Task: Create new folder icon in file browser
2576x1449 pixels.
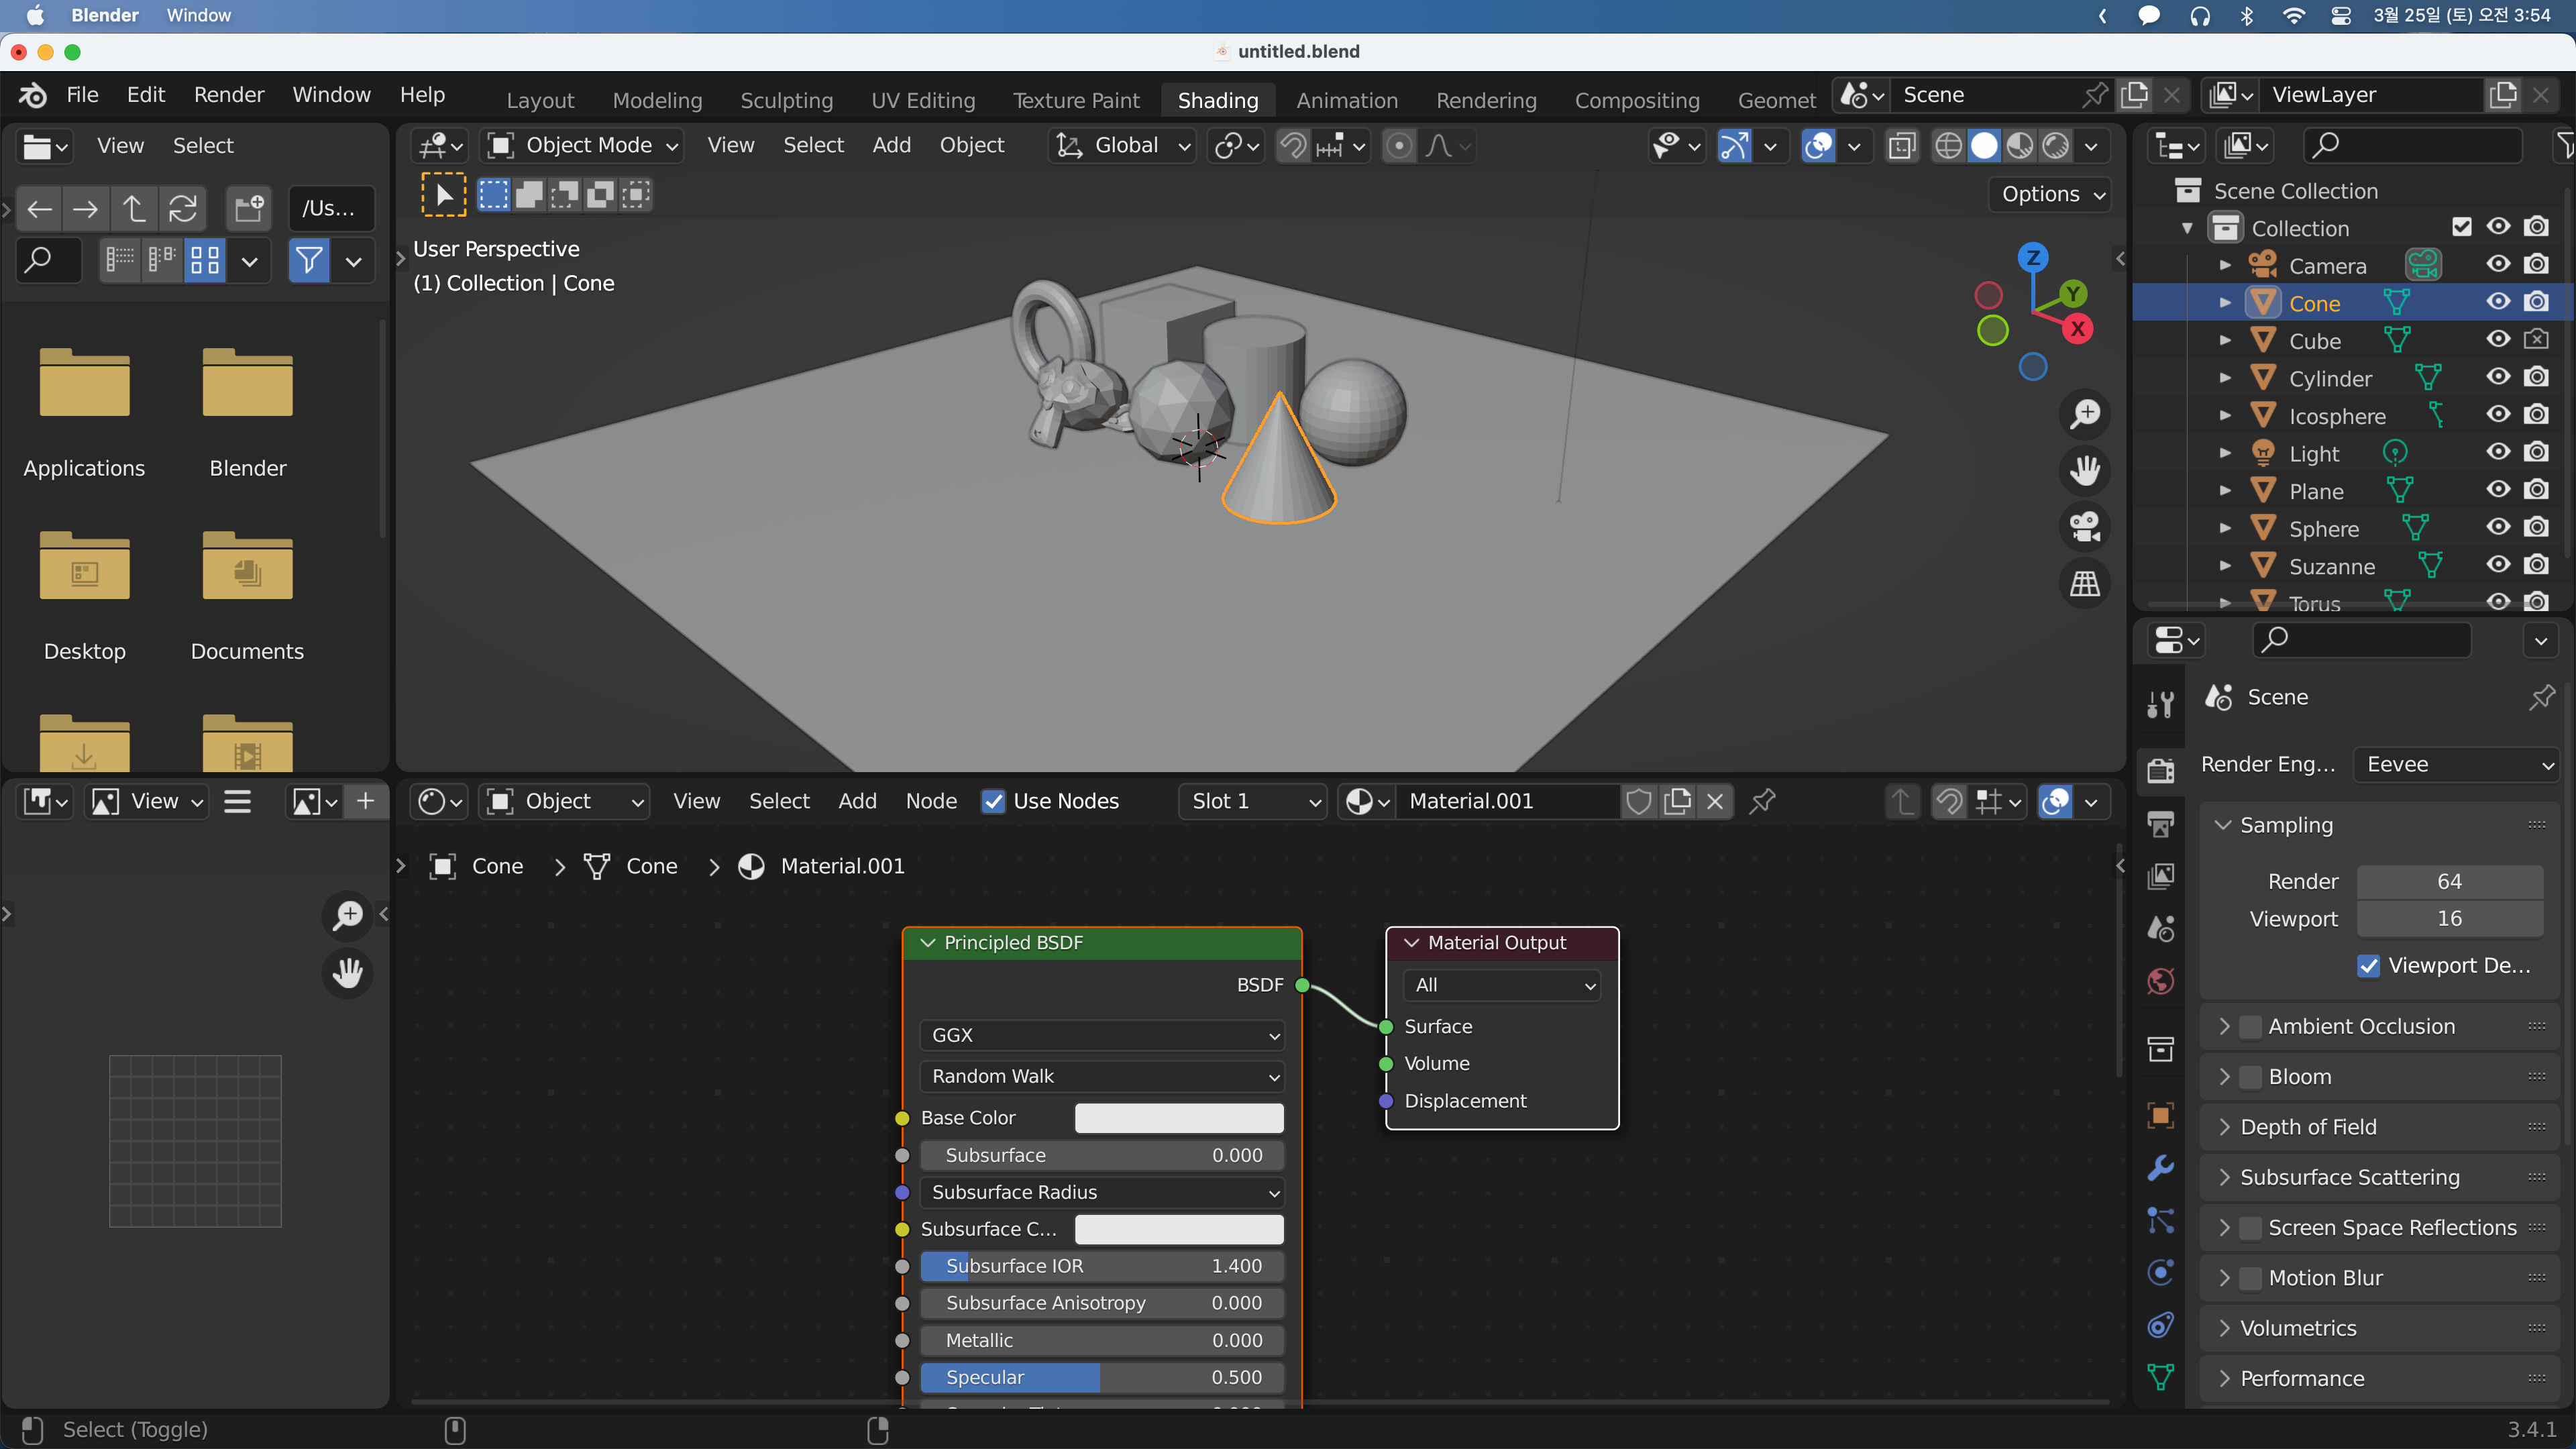Action: coord(249,208)
